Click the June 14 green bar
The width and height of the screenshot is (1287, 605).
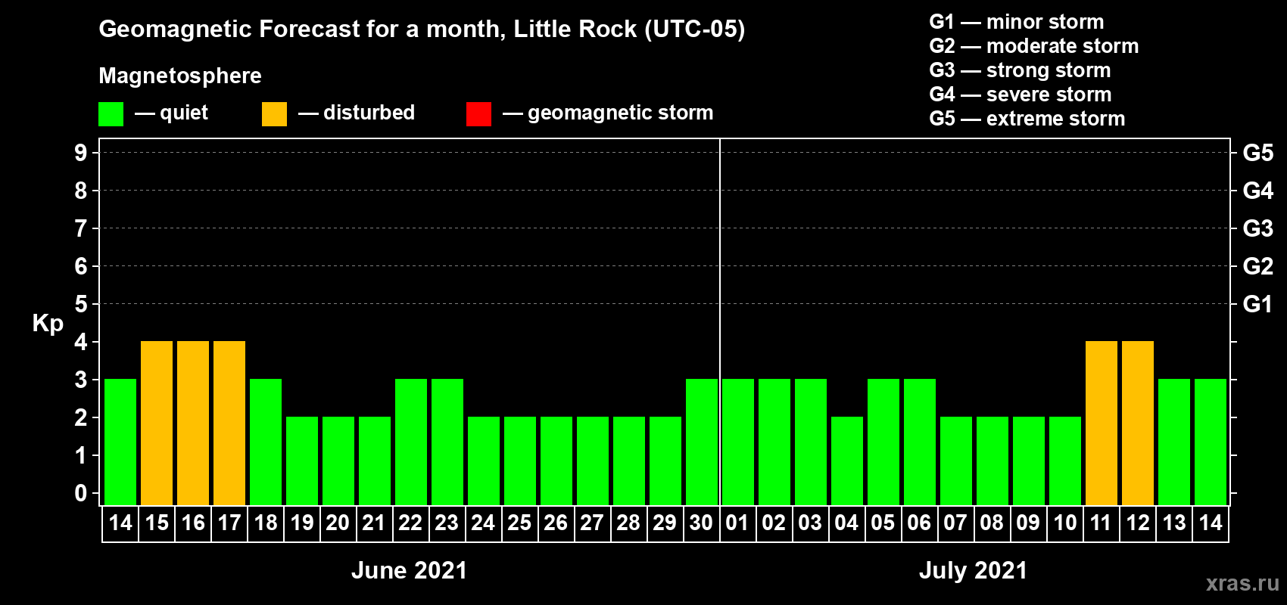coord(120,442)
